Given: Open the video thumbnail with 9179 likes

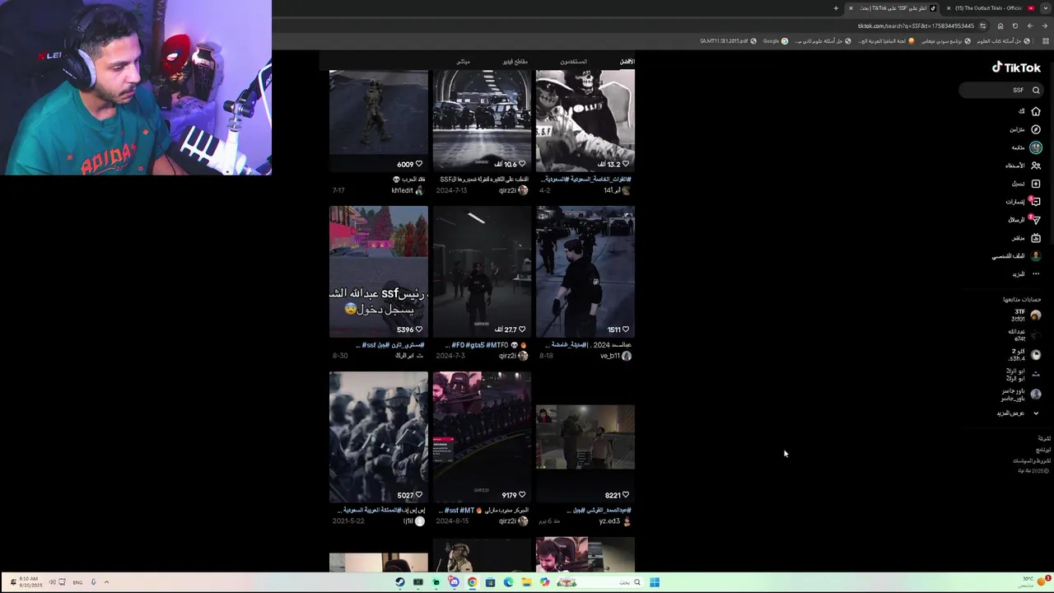Looking at the screenshot, I should click(482, 437).
